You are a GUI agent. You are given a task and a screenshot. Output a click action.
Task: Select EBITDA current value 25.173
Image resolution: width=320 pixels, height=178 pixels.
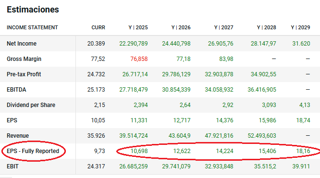(96, 90)
